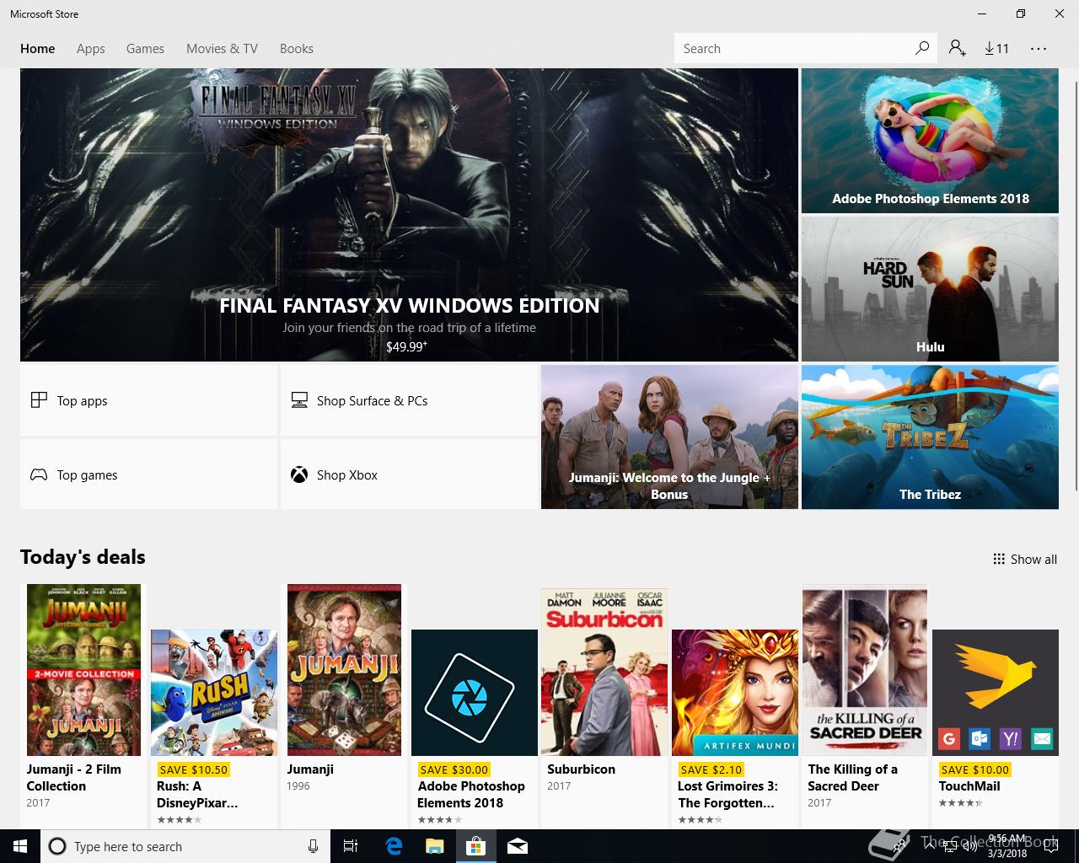This screenshot has height=863, width=1079.
Task: Open the Shop Surface & PCs tile
Action: (409, 400)
